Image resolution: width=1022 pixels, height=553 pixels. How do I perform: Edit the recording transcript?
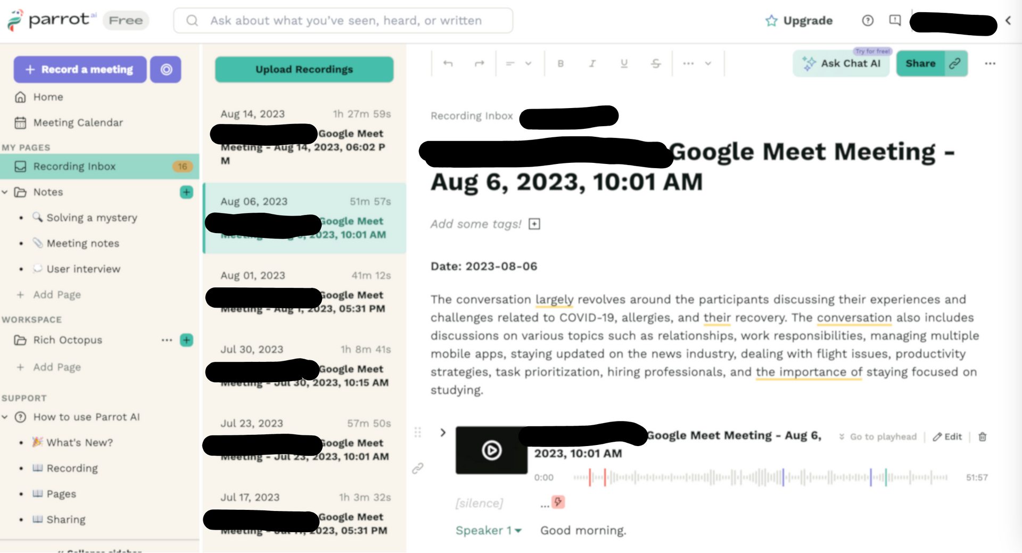947,436
